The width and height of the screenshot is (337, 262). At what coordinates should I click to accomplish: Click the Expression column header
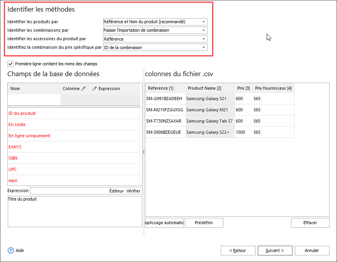point(109,88)
